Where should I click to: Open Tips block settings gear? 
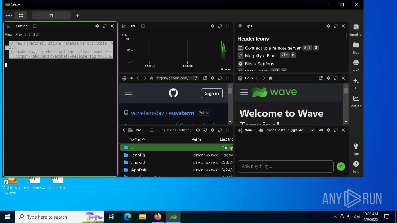point(328,26)
